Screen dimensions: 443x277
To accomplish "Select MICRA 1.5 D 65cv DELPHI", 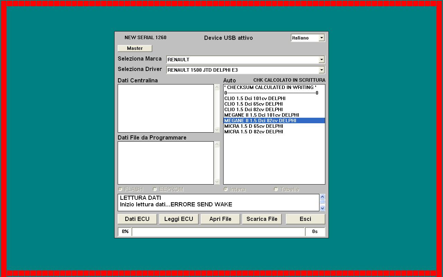I will (x=274, y=126).
